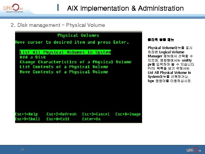Click the 'smitty' command text in description
Viewport: 205px width, 154px height.
[x=186, y=60]
